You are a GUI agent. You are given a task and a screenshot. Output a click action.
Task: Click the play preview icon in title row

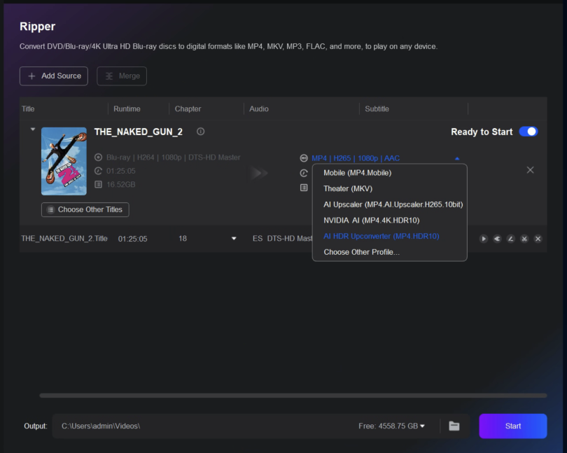coord(484,239)
